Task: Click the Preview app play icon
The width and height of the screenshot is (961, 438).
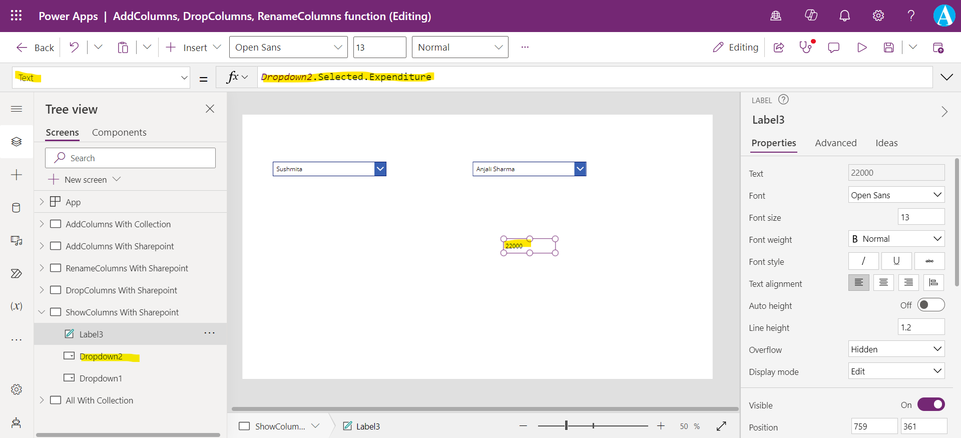Action: [x=861, y=48]
